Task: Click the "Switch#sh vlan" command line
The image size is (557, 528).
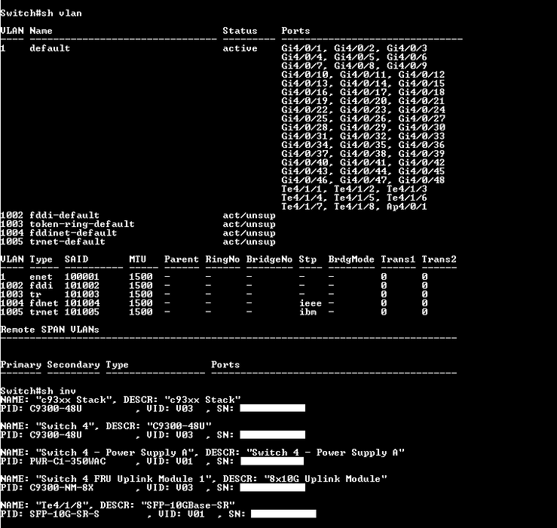Action: click(x=41, y=14)
